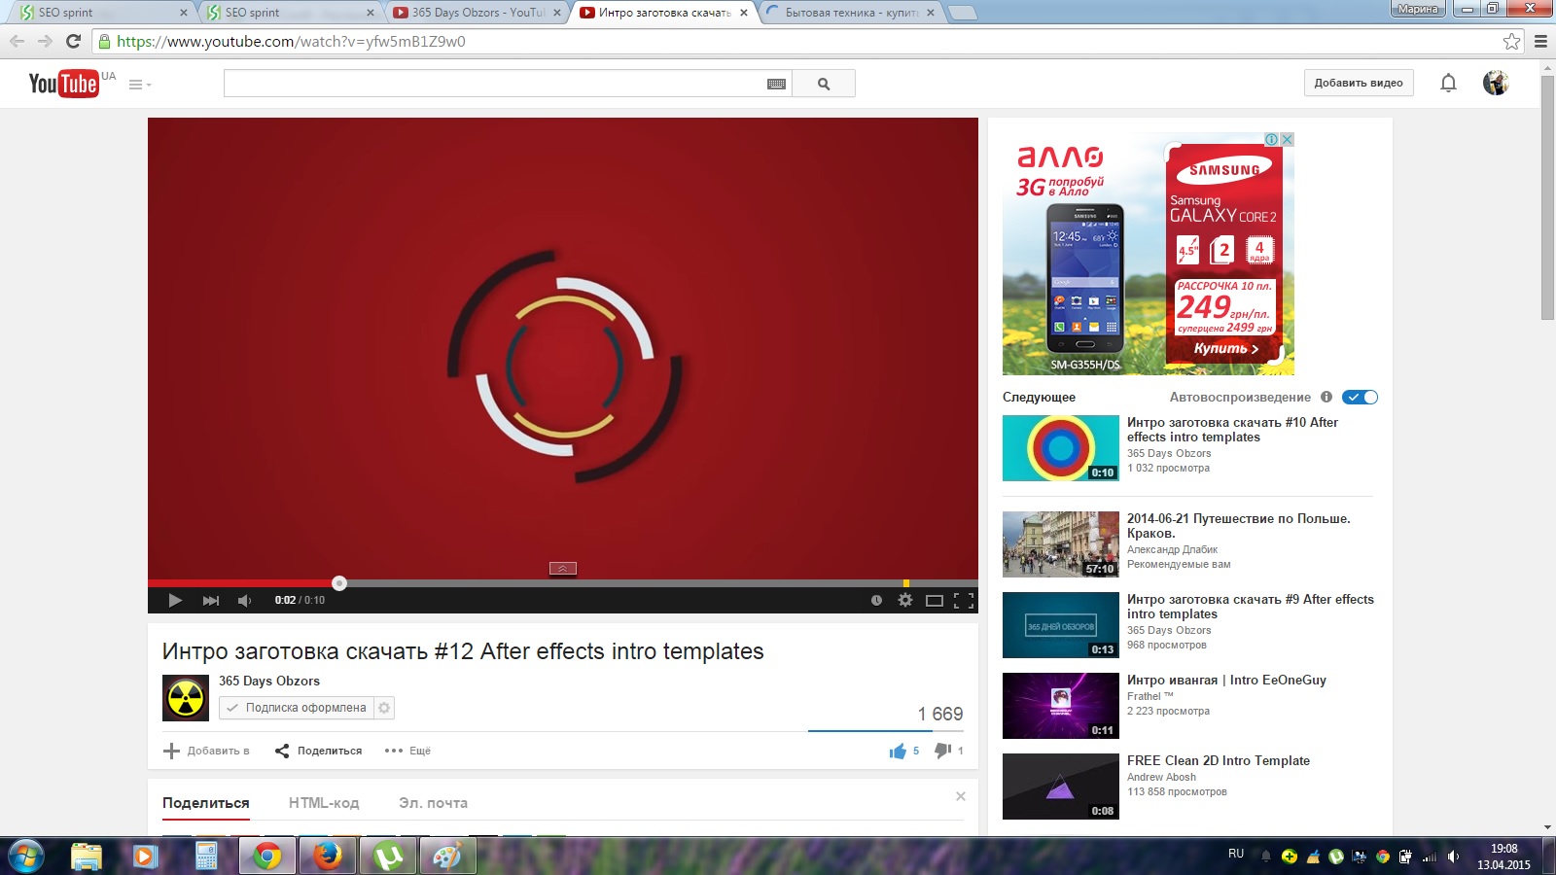Open on-screen keyboard icon in search box
The image size is (1556, 875).
click(x=776, y=84)
